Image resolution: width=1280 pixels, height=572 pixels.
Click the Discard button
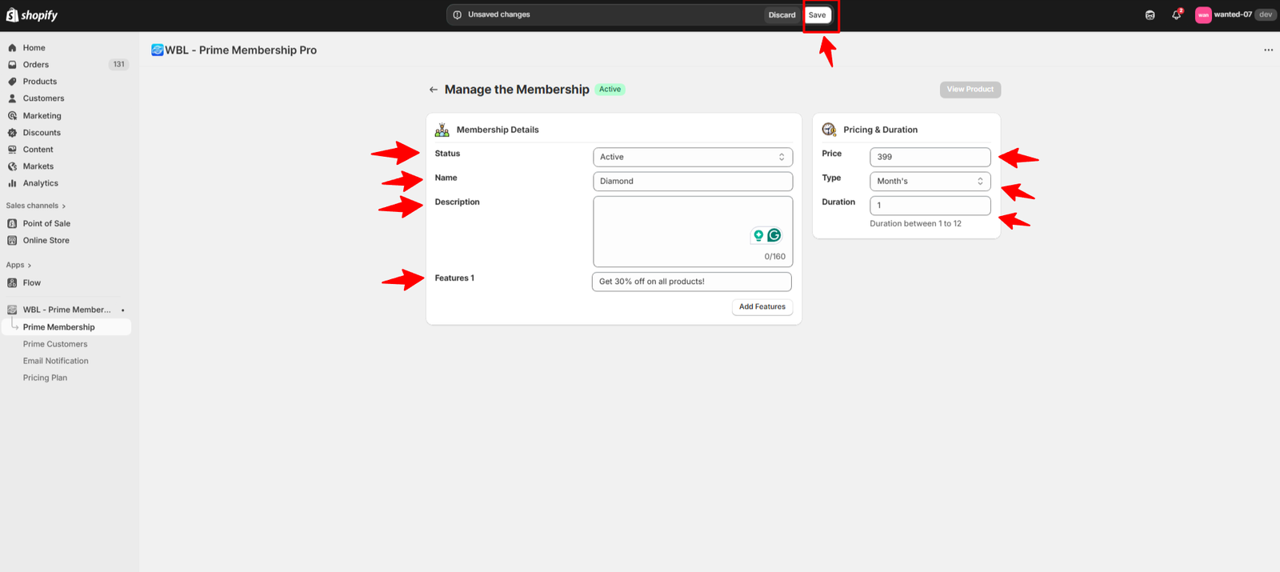(x=782, y=15)
